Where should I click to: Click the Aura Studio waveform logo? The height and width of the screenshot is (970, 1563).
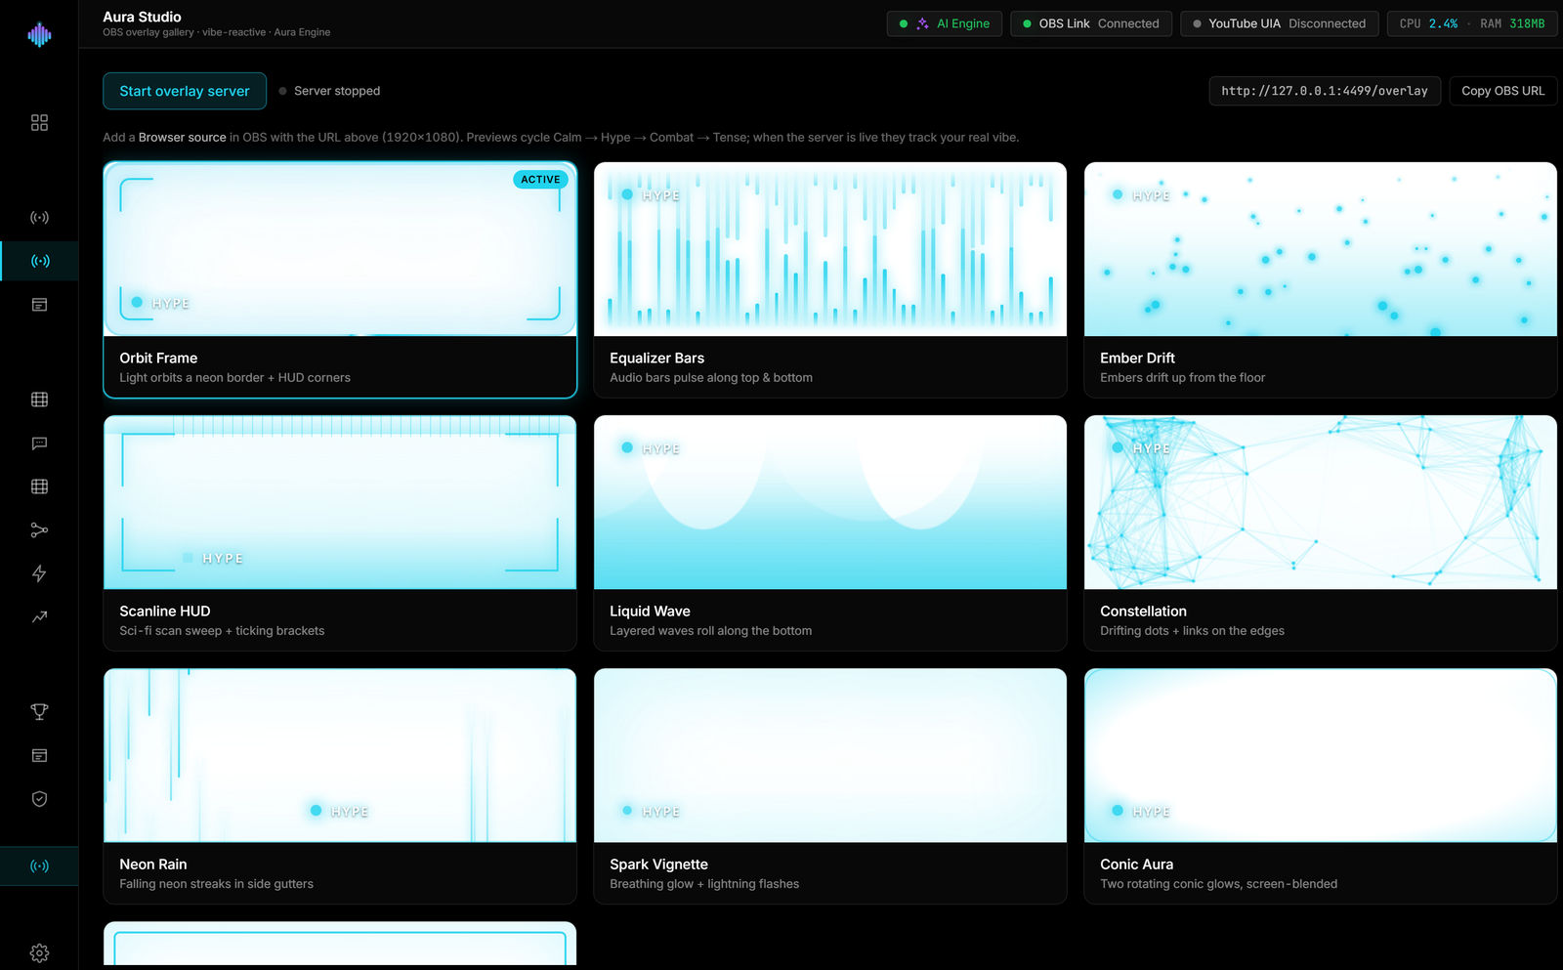point(39,35)
